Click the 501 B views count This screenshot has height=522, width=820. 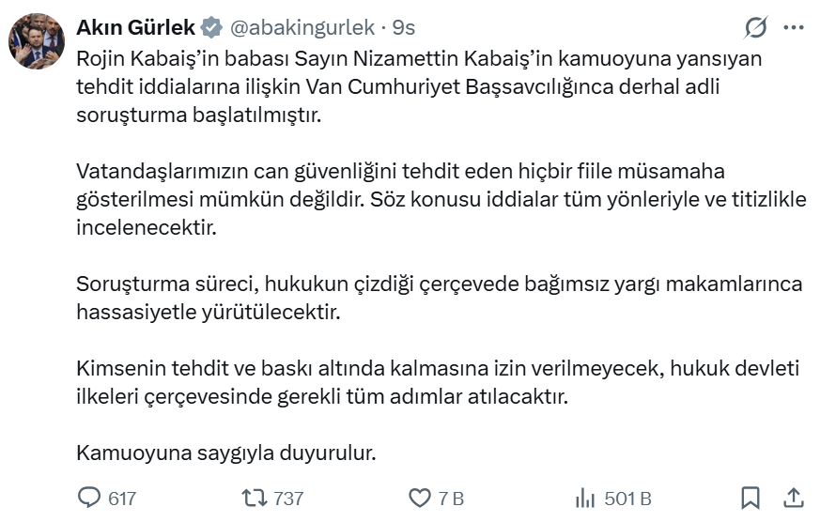pos(628,499)
